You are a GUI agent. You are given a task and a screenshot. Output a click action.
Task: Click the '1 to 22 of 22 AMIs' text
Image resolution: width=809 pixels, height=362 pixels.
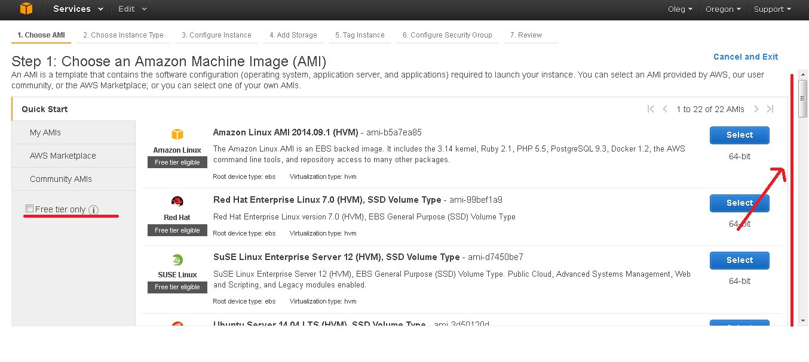coord(710,109)
